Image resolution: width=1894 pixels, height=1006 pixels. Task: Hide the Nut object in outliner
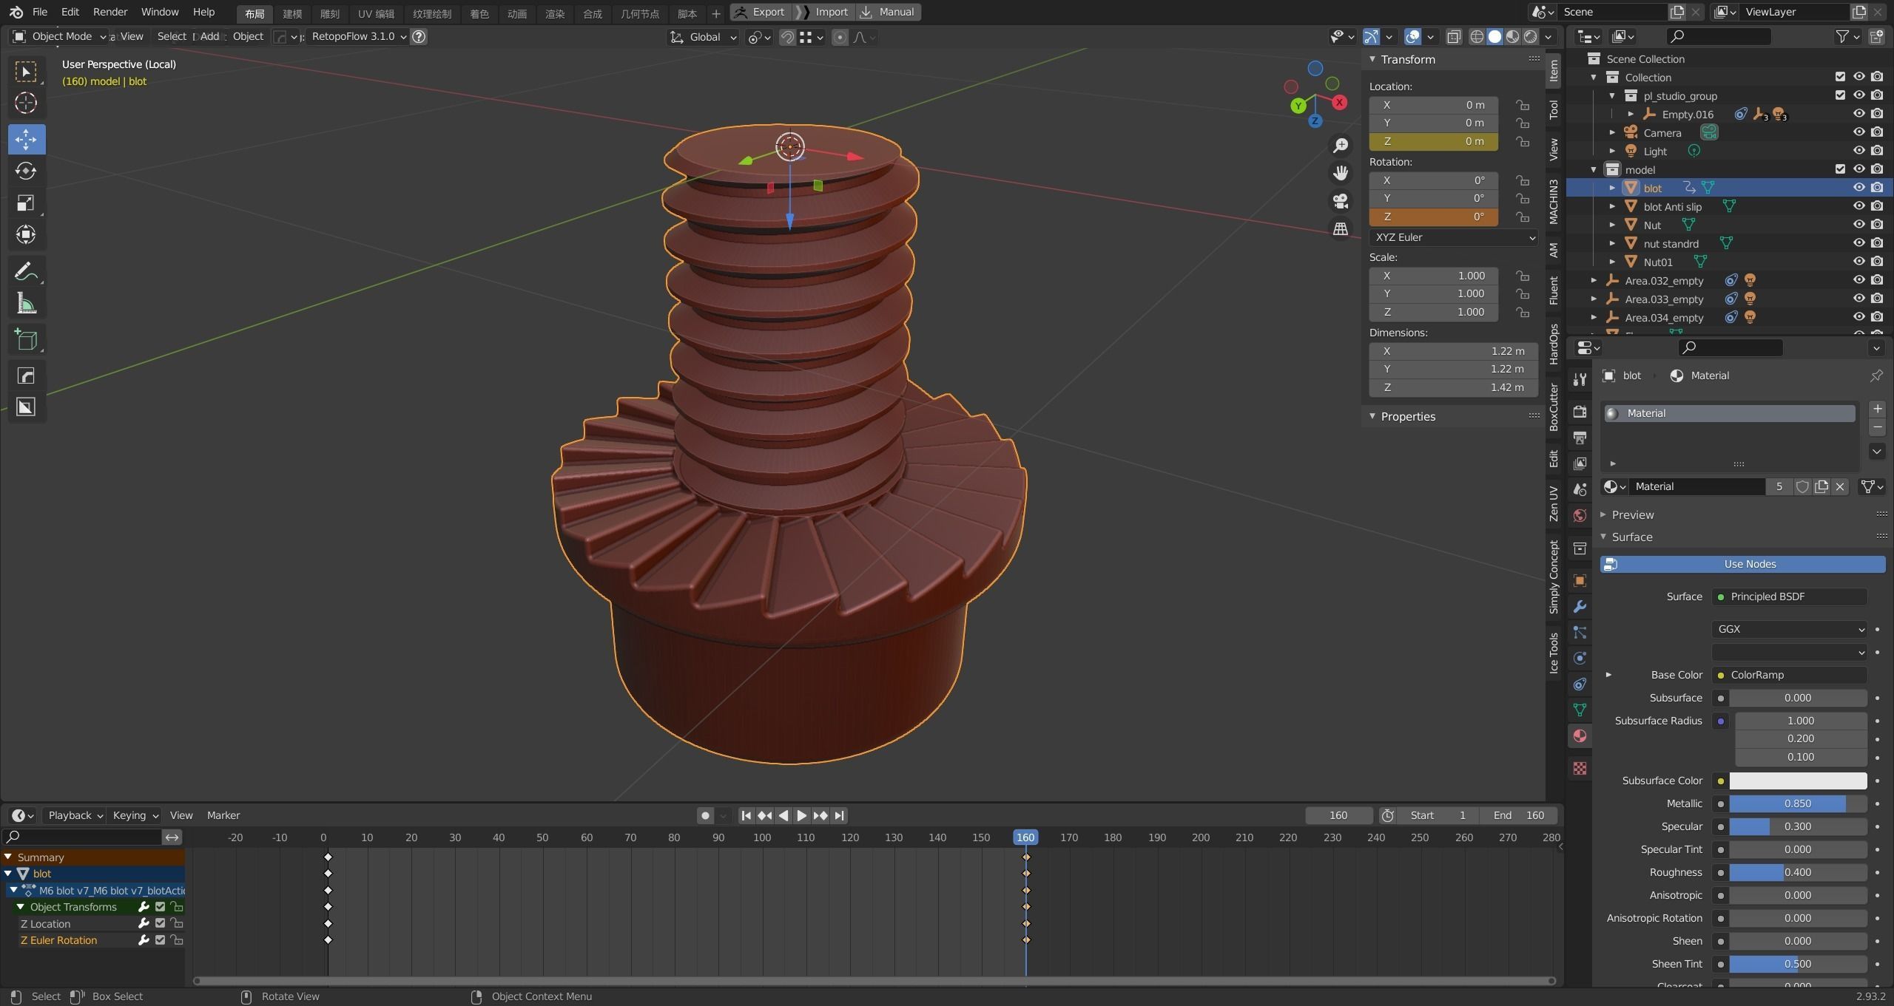point(1858,225)
